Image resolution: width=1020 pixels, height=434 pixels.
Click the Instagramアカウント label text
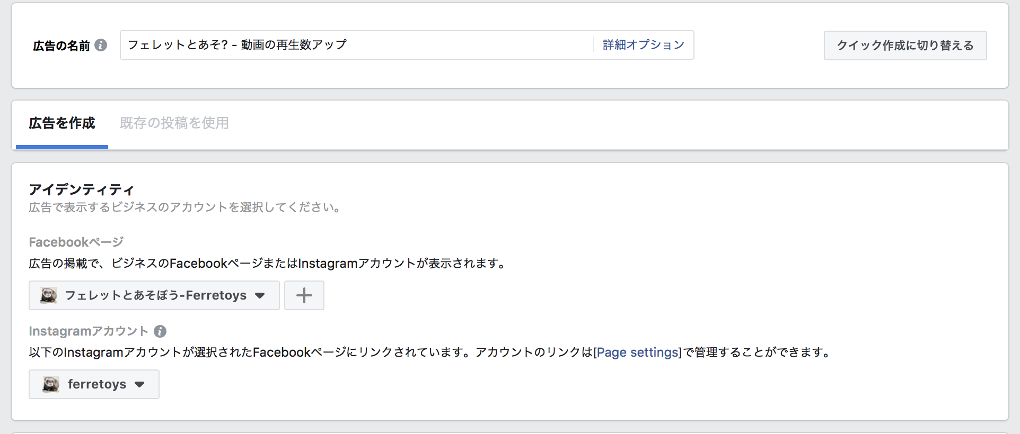tap(89, 331)
